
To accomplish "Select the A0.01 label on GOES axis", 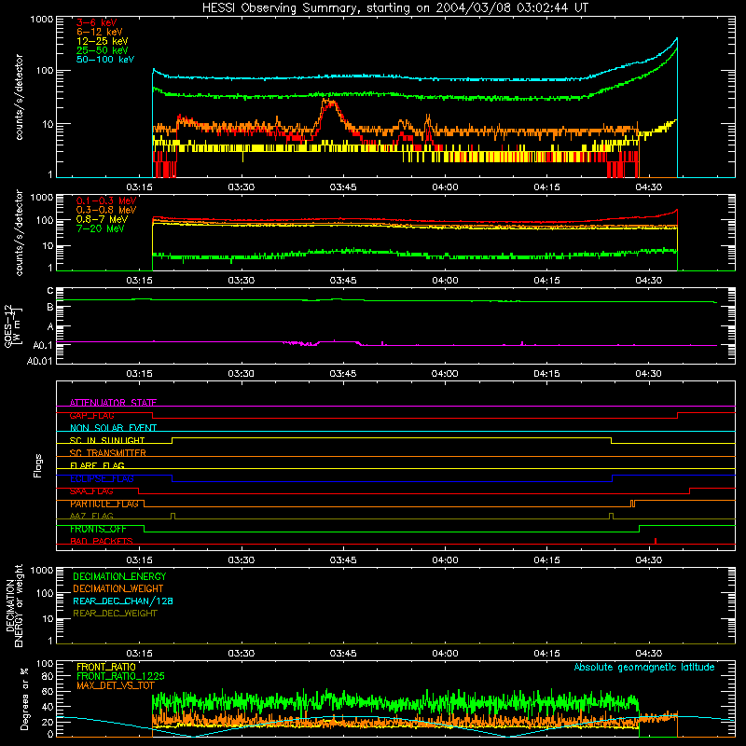I will pos(40,362).
